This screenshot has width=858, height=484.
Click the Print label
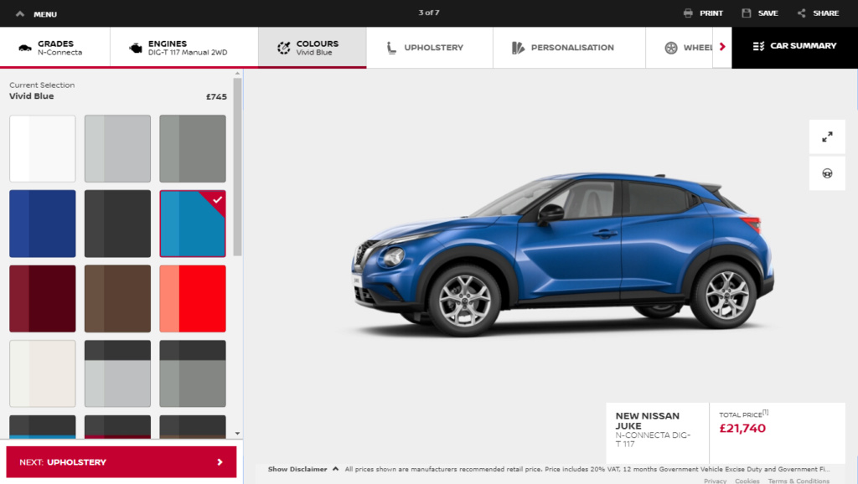click(711, 13)
